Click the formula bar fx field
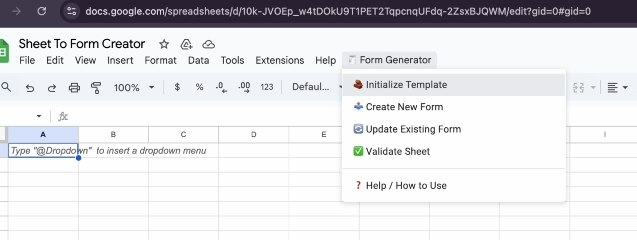This screenshot has width=637, height=240. coord(63,116)
